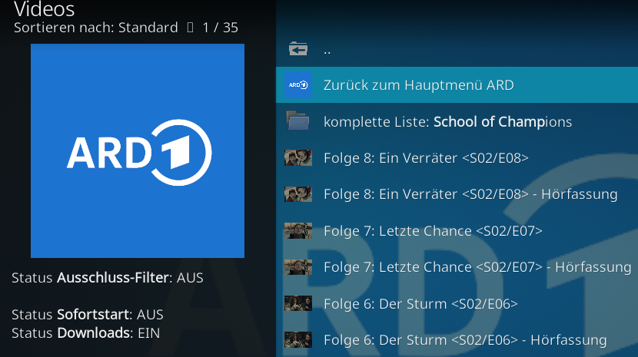Click the 'Videos' heading
The height and width of the screenshot is (357, 638).
[44, 9]
